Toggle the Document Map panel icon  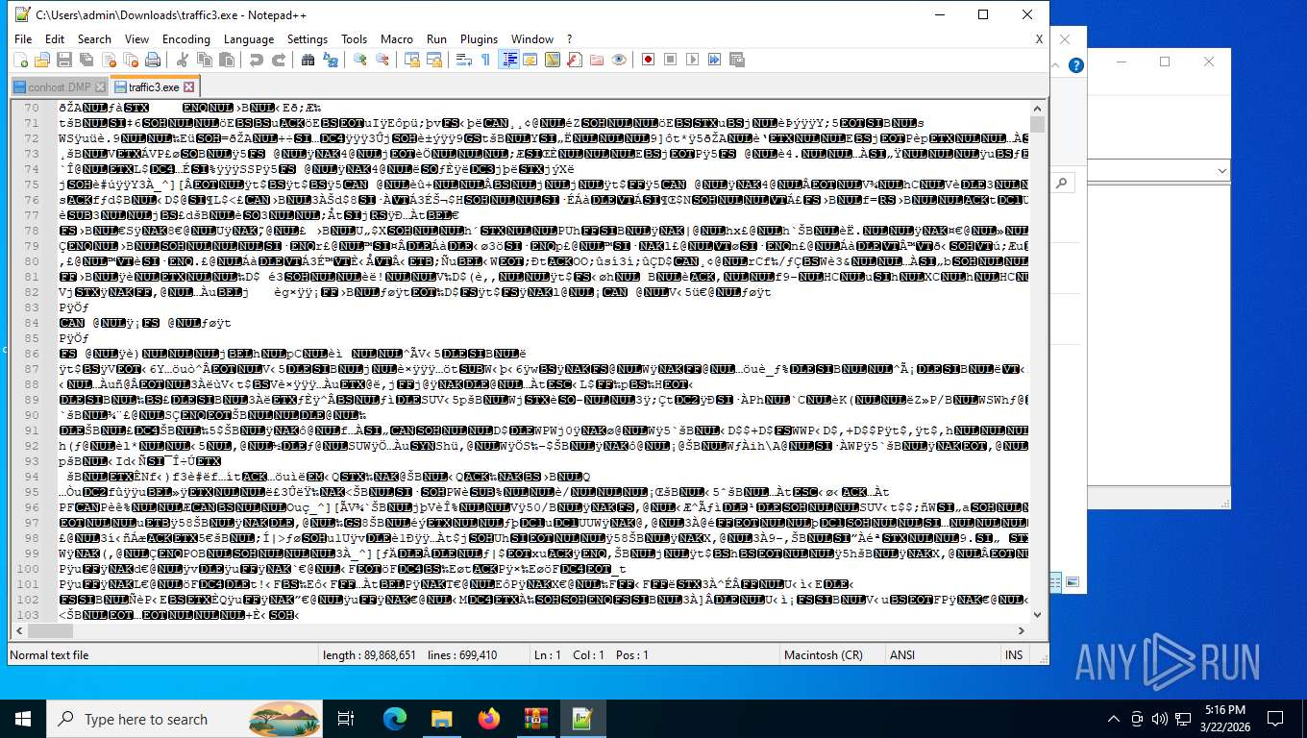click(552, 60)
